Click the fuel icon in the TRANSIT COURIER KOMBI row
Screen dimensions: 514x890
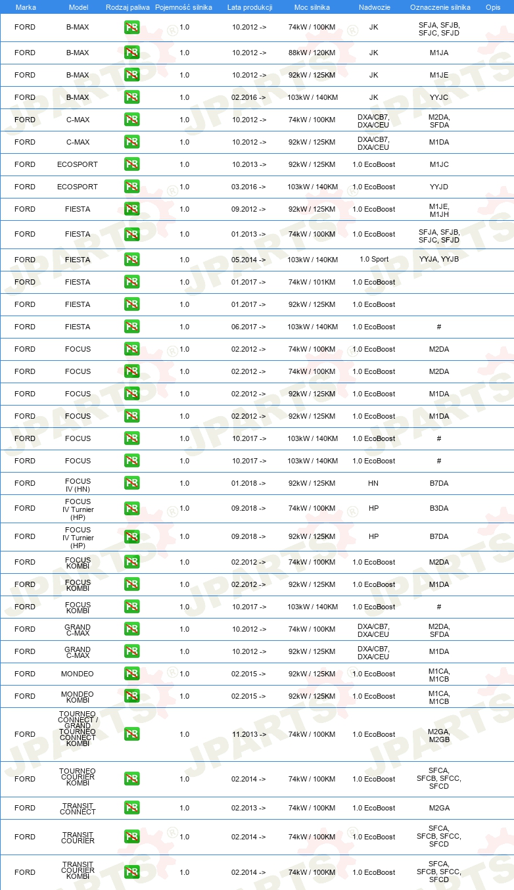coord(132,872)
